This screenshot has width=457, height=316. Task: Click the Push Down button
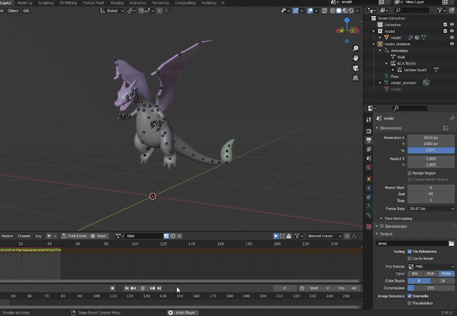tap(74, 236)
